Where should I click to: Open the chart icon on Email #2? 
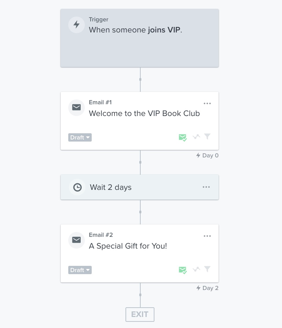point(196,269)
